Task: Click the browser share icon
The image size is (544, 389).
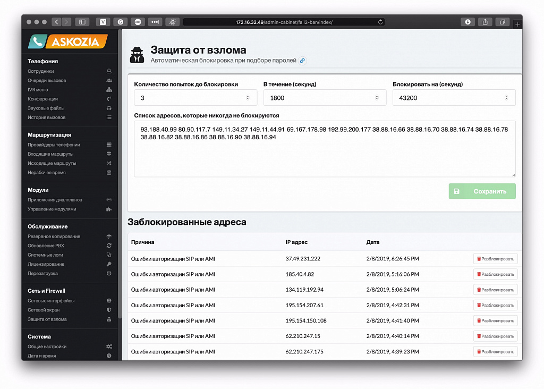Action: 485,22
